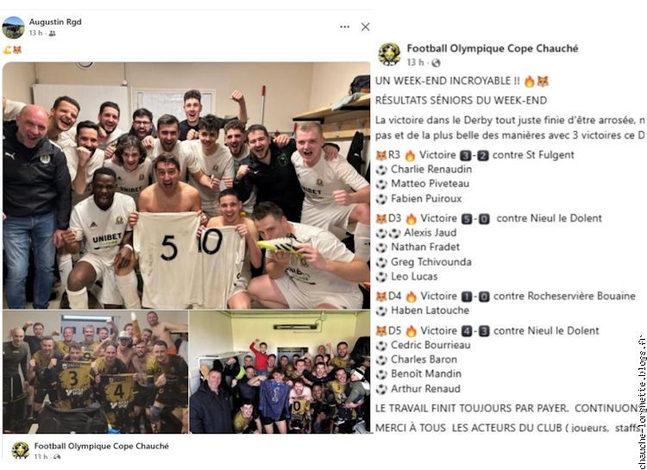Click the friends audience icon under Augustin Rgd

[x=52, y=34]
